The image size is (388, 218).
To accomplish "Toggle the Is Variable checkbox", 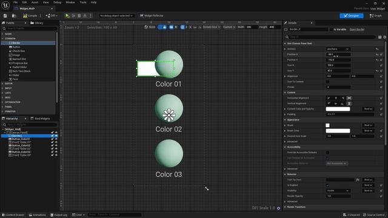I will click(332, 30).
